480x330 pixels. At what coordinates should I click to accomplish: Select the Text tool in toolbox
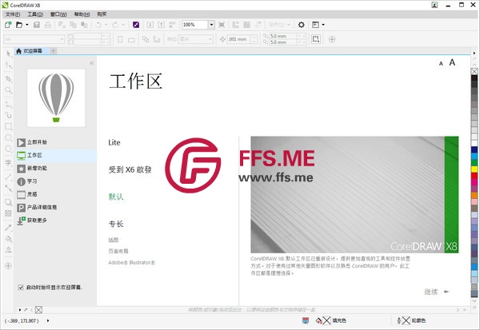(x=8, y=163)
